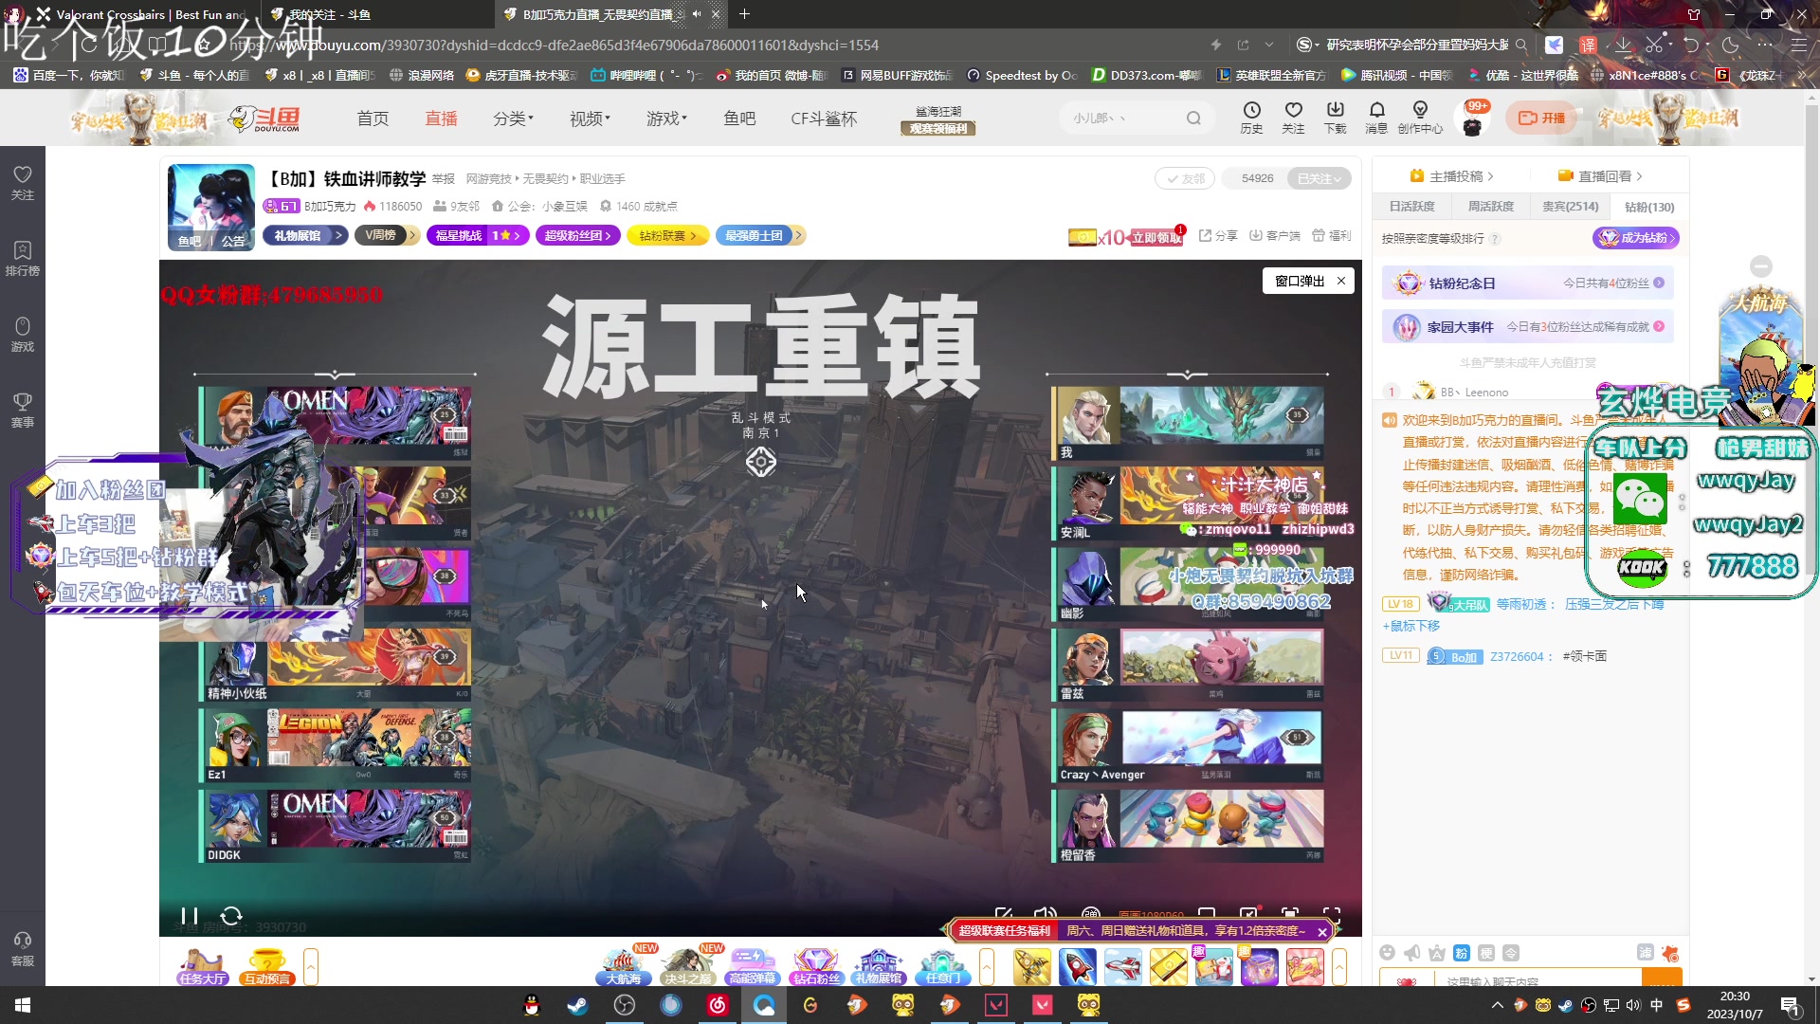
Task: Click 成为钻粉 become diamond fan button
Action: (x=1635, y=238)
